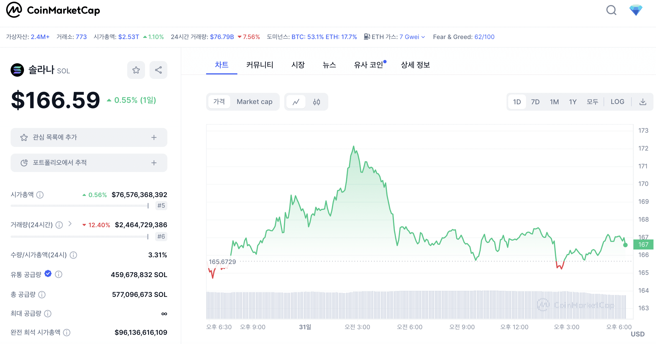Click the 165.6729 baseline label
This screenshot has height=344, width=656.
(222, 262)
